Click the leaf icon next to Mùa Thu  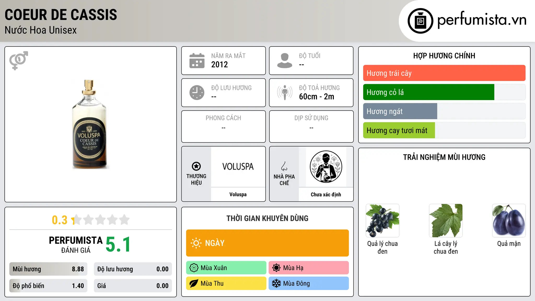194,283
